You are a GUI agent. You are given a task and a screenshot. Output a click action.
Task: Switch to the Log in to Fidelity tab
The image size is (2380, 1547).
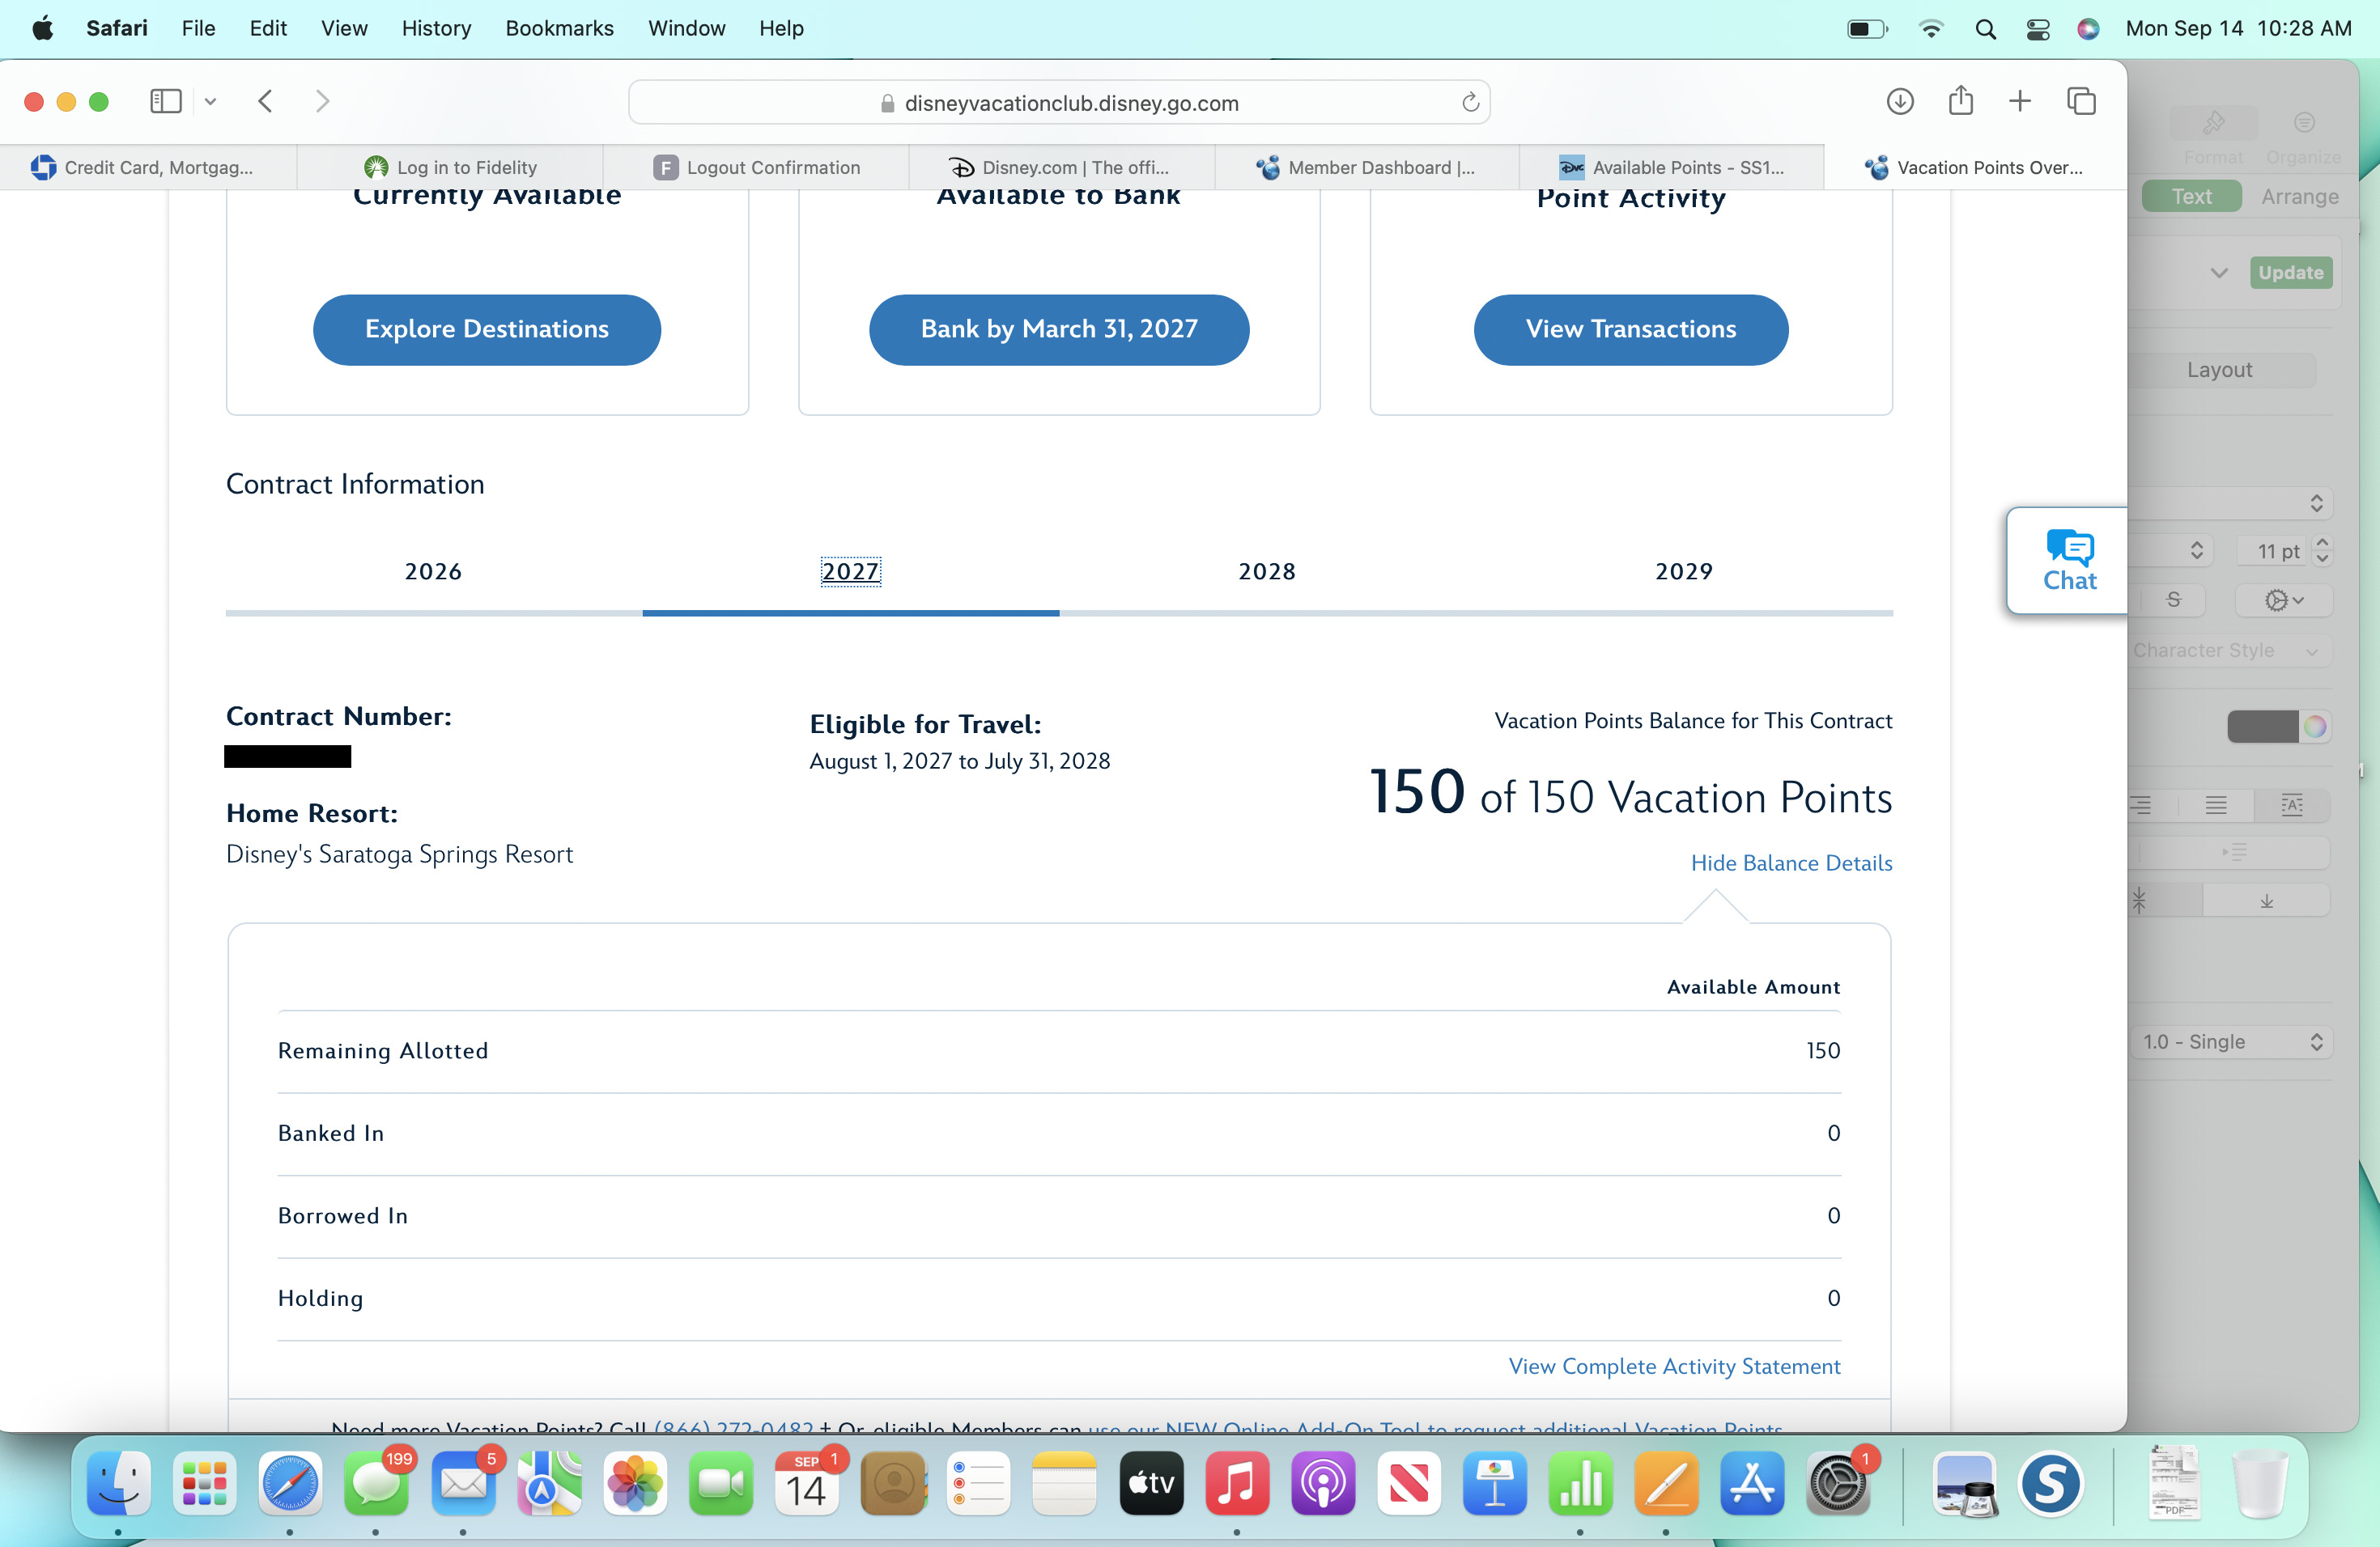click(x=451, y=168)
